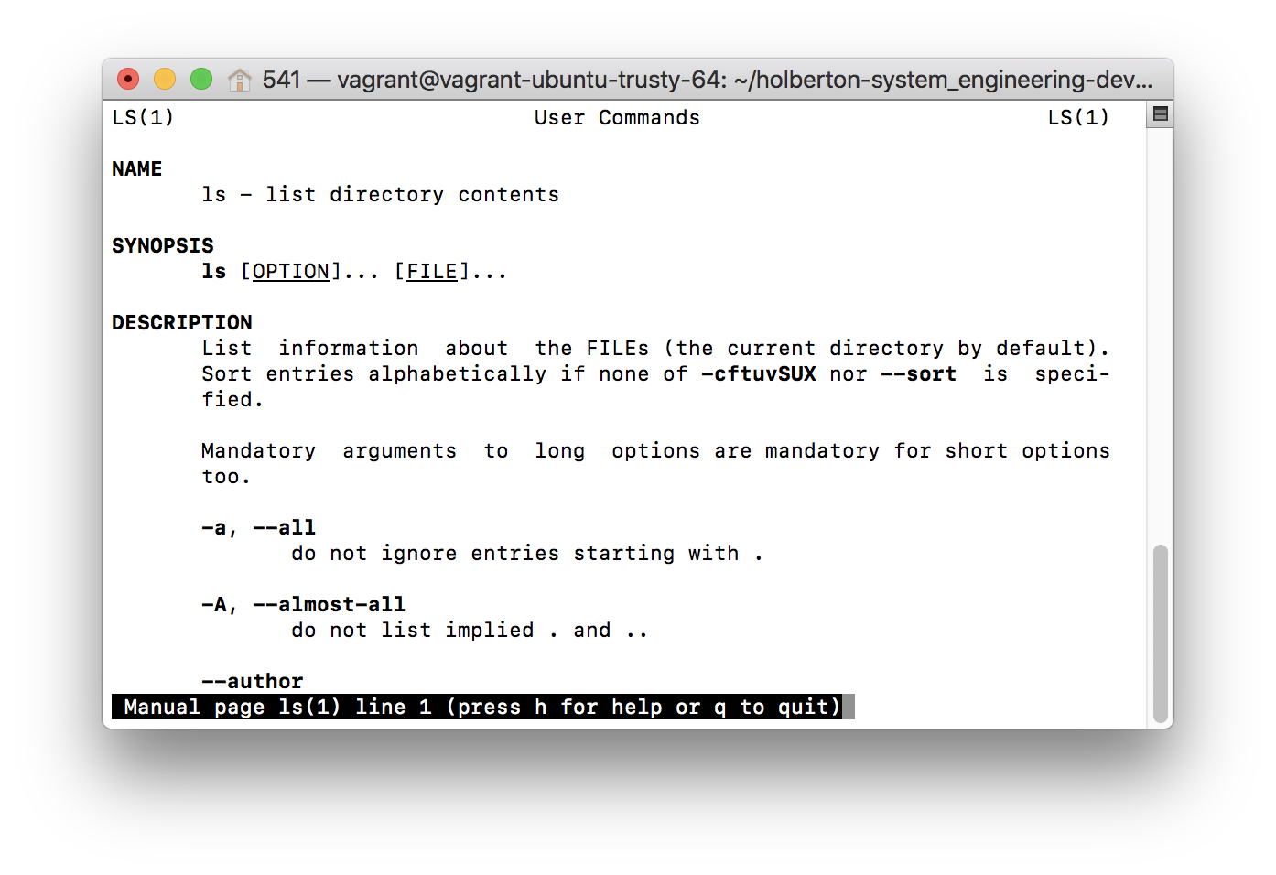Click the cursor block after quit prompt
This screenshot has width=1276, height=875.
(x=849, y=708)
